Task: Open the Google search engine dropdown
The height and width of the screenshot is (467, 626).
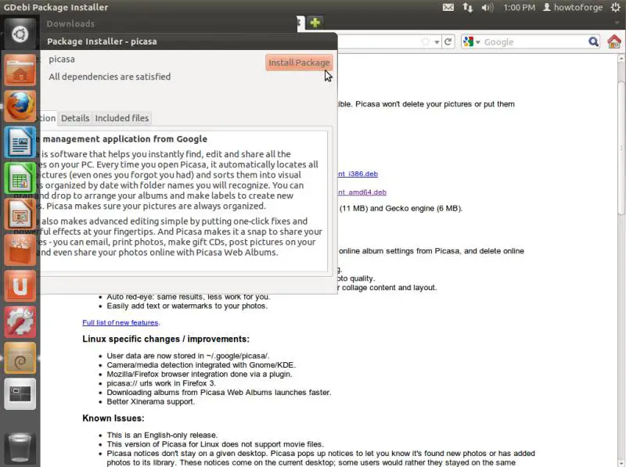Action: 472,41
